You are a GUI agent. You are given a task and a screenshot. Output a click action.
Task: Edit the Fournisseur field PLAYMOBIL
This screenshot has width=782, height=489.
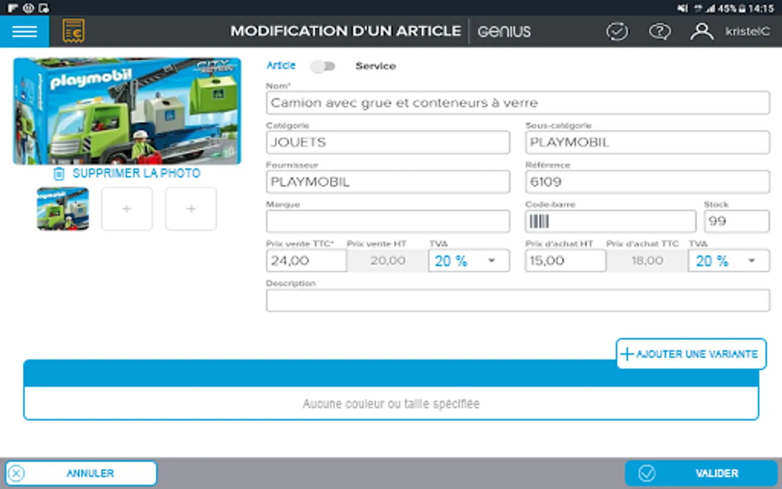click(x=388, y=182)
